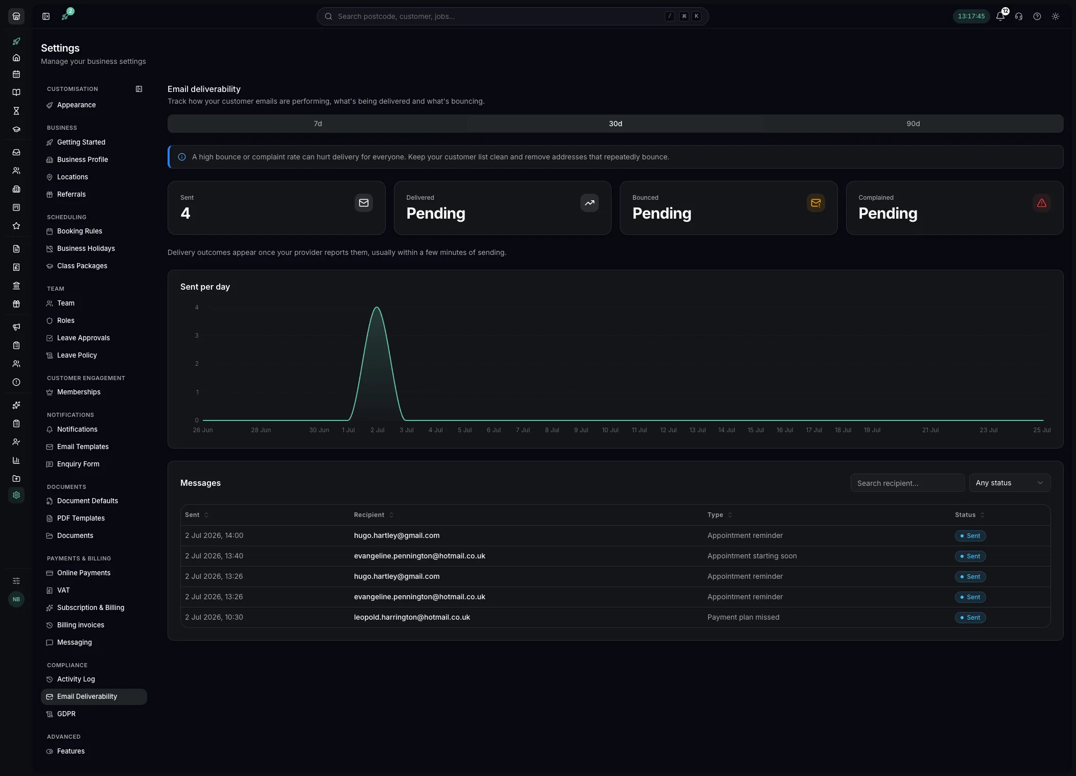The width and height of the screenshot is (1076, 776).
Task: Sort messages by the Type column
Action: 719,515
